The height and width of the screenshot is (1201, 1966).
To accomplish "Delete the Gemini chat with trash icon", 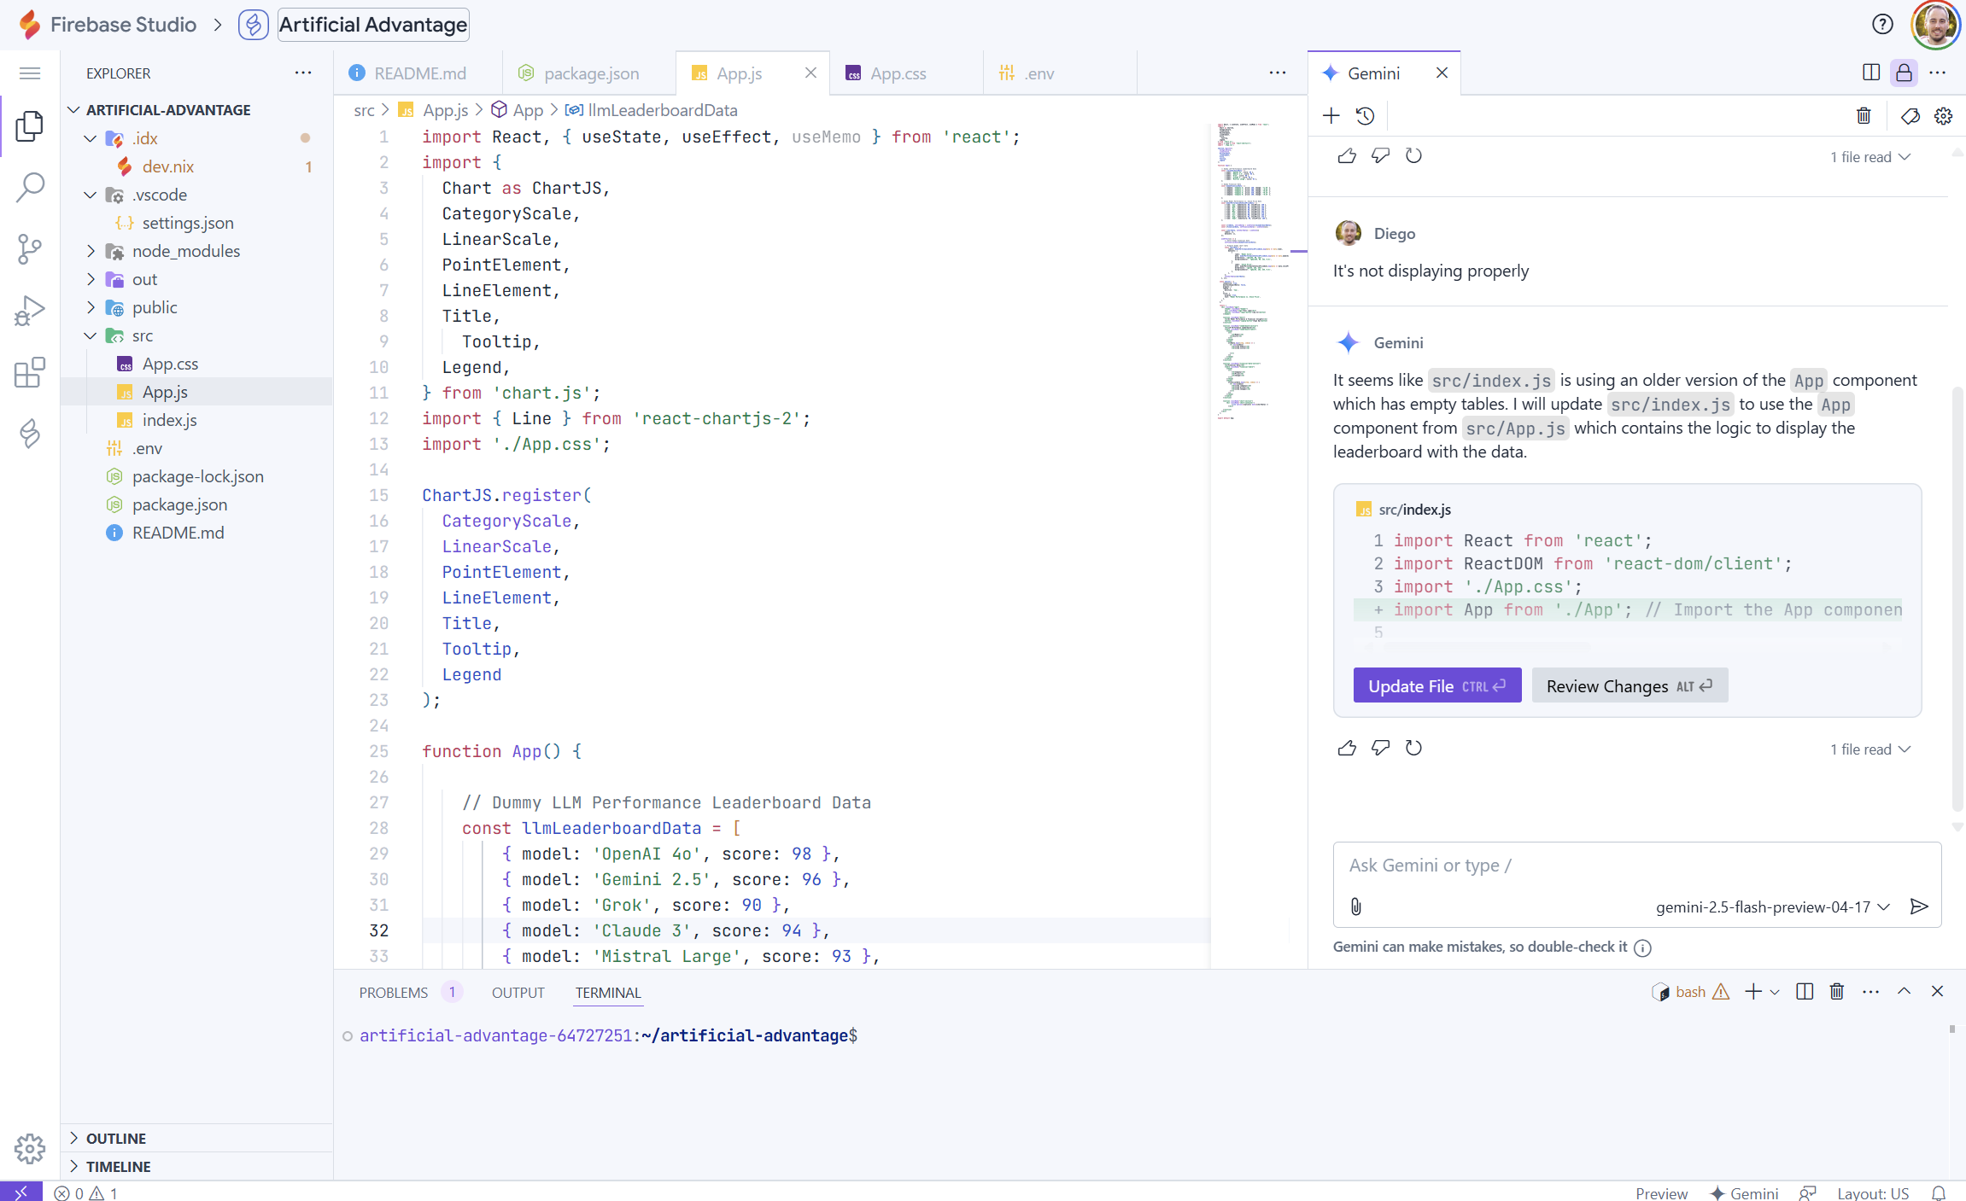I will click(x=1864, y=116).
